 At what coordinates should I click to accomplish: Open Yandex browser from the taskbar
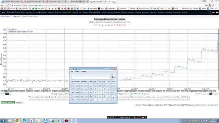click(31, 121)
